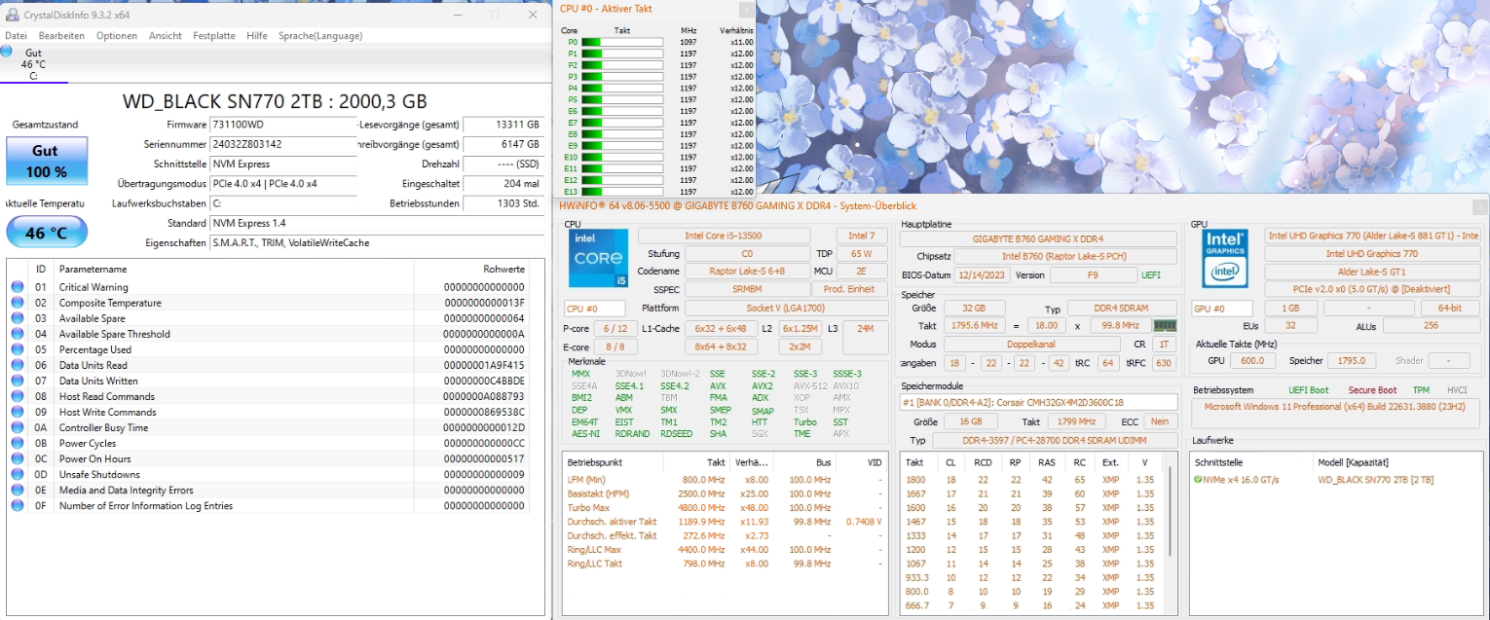1490x620 pixels.
Task: Click the status ball for Media and Data Integrity Errors
Action: coord(18,490)
